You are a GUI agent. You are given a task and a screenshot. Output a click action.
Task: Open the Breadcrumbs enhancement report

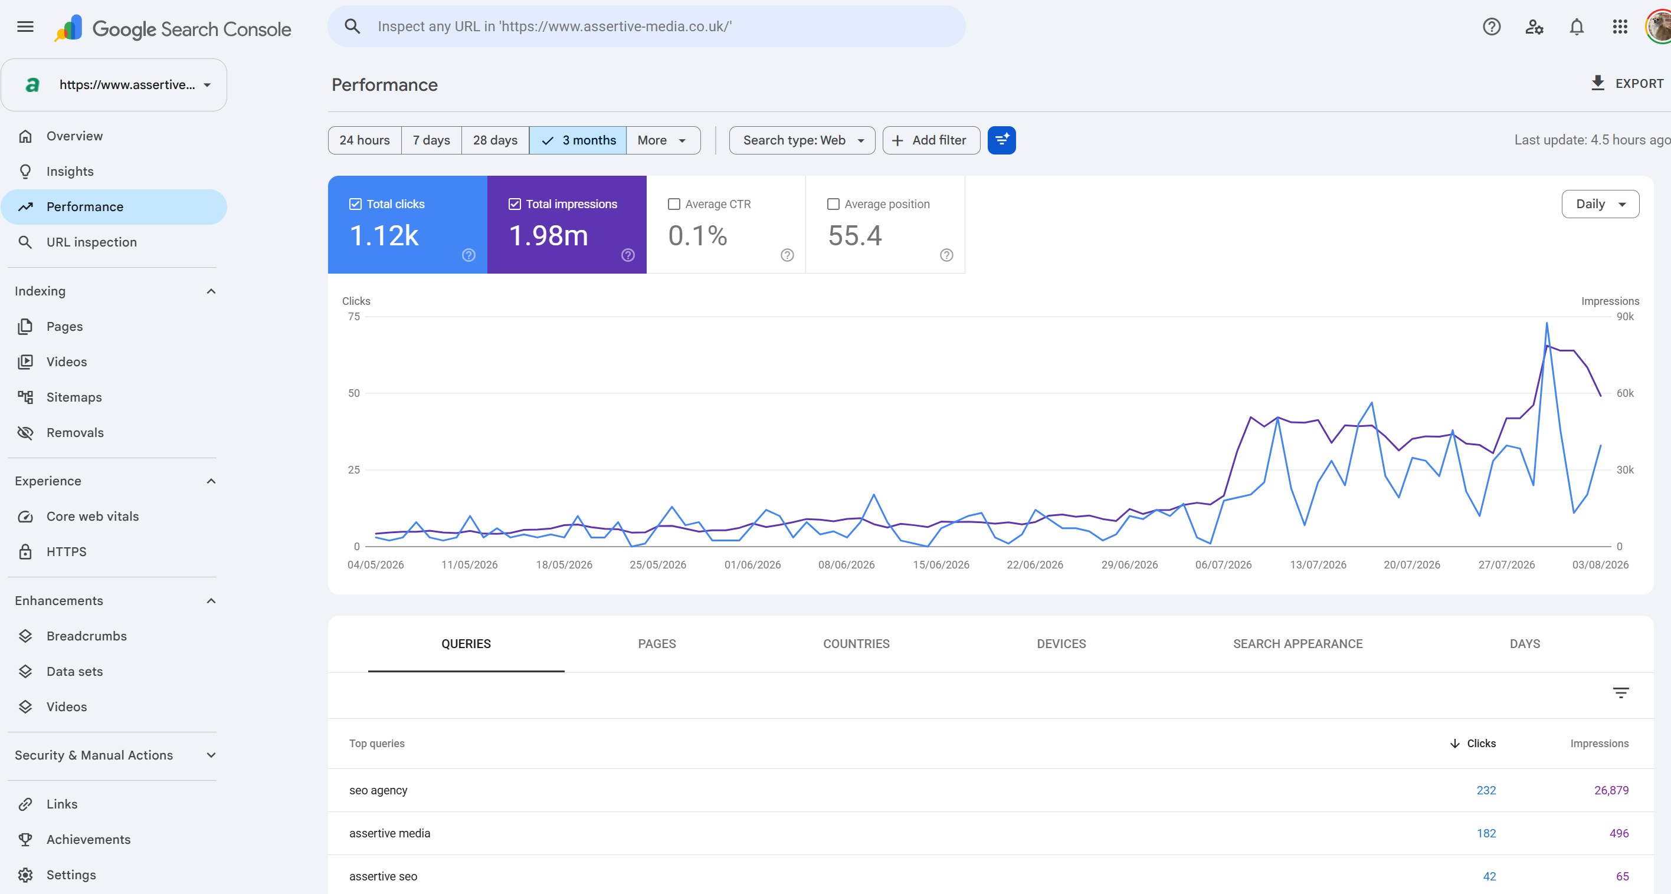[x=114, y=636]
